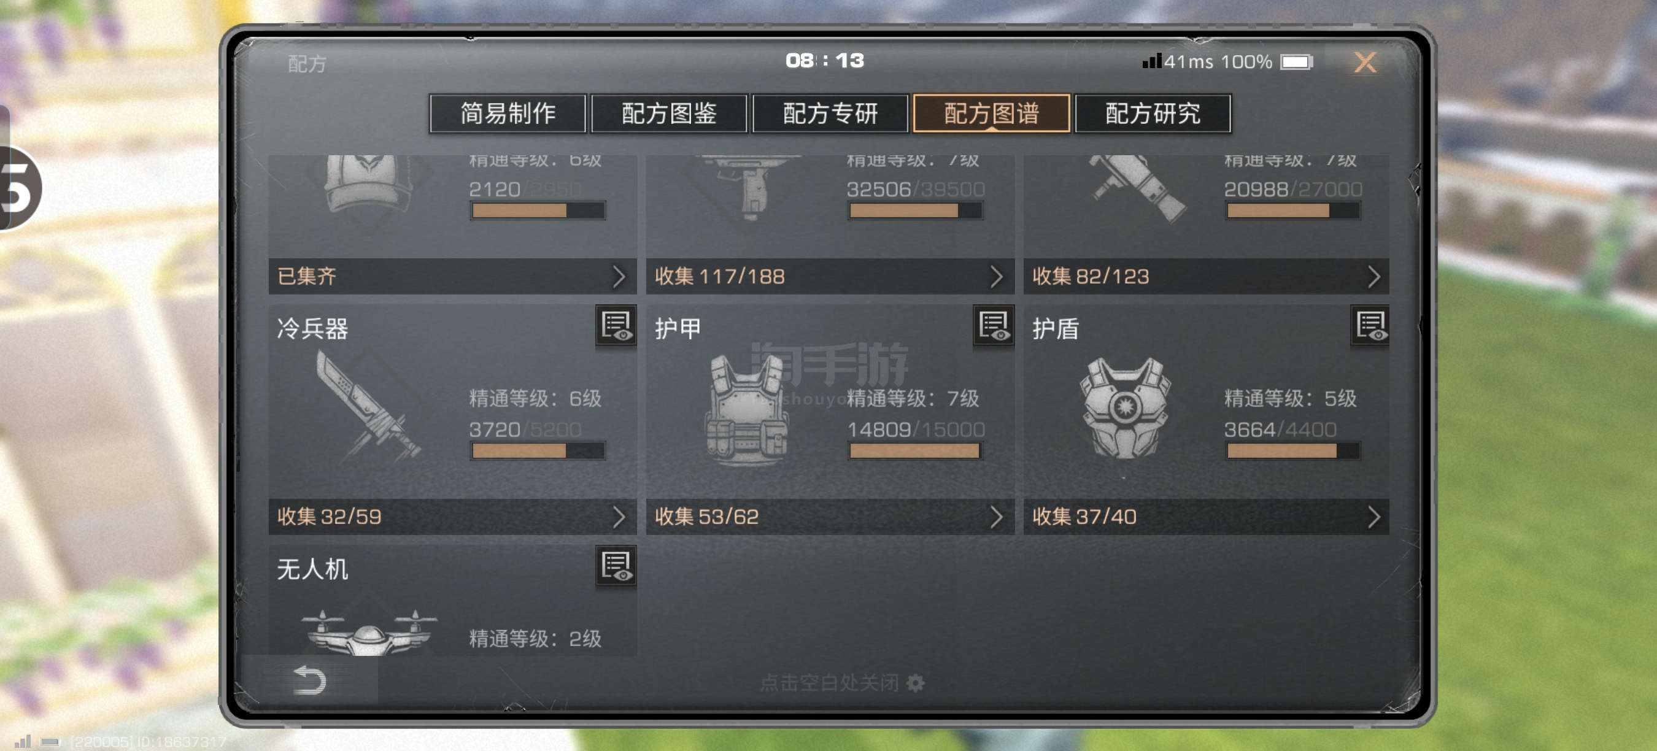Close the recipe window with X
Image resolution: width=1657 pixels, height=751 pixels.
(1365, 63)
